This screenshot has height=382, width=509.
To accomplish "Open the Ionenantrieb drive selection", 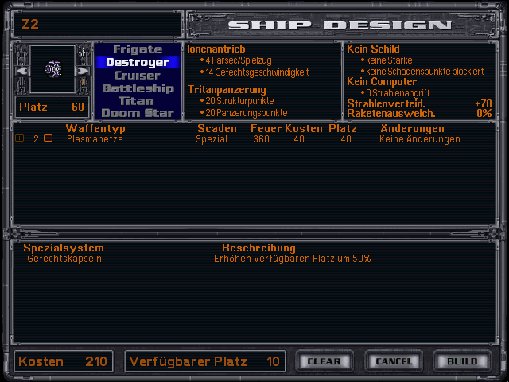I will [216, 49].
